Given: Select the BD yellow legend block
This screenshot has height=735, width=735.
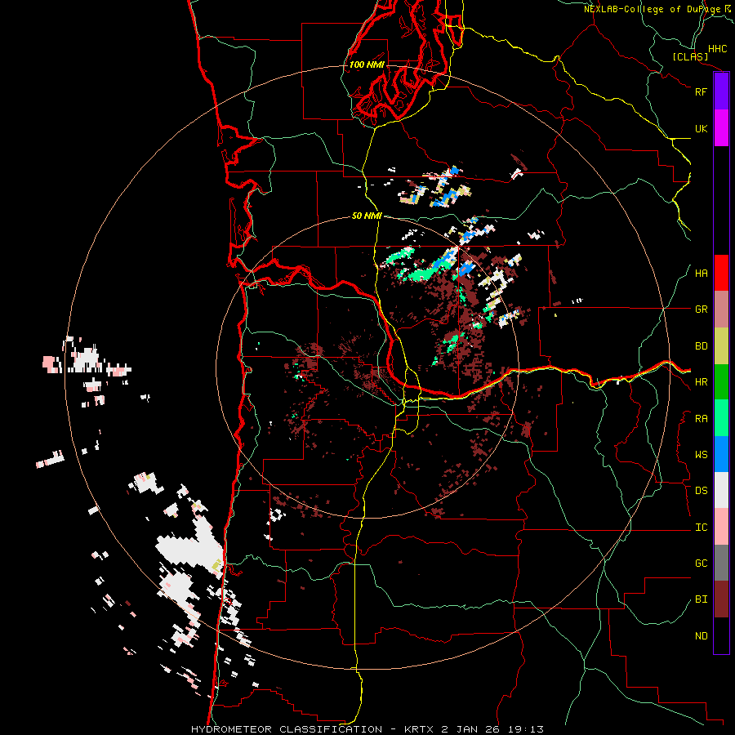Looking at the screenshot, I should click(x=721, y=346).
